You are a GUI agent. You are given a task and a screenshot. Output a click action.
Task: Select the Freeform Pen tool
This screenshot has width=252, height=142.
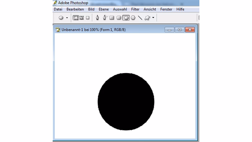pos(105,18)
